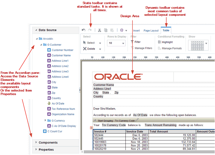Select the Customer Number data field

pos(62,50)
